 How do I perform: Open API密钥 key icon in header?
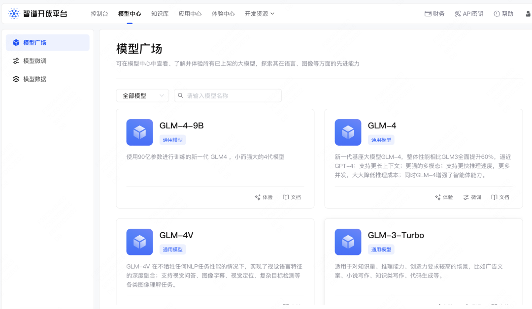458,14
